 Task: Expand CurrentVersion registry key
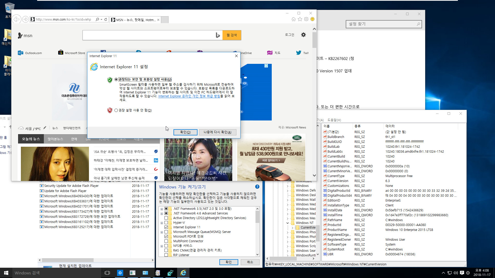(x=292, y=228)
